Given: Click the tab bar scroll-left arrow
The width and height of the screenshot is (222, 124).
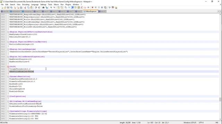Looking at the screenshot, I should [x=219, y=11].
